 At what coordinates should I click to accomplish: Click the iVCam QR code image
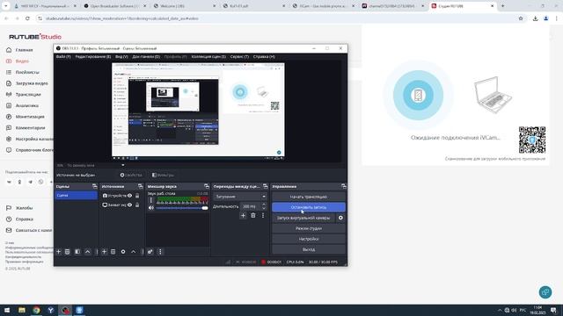[x=532, y=140]
